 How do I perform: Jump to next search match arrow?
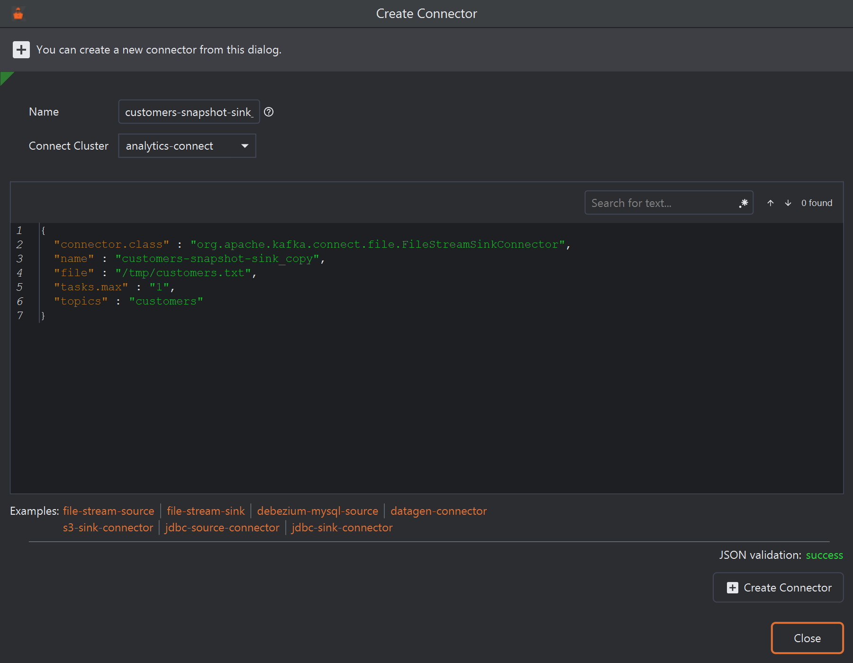pyautogui.click(x=788, y=203)
